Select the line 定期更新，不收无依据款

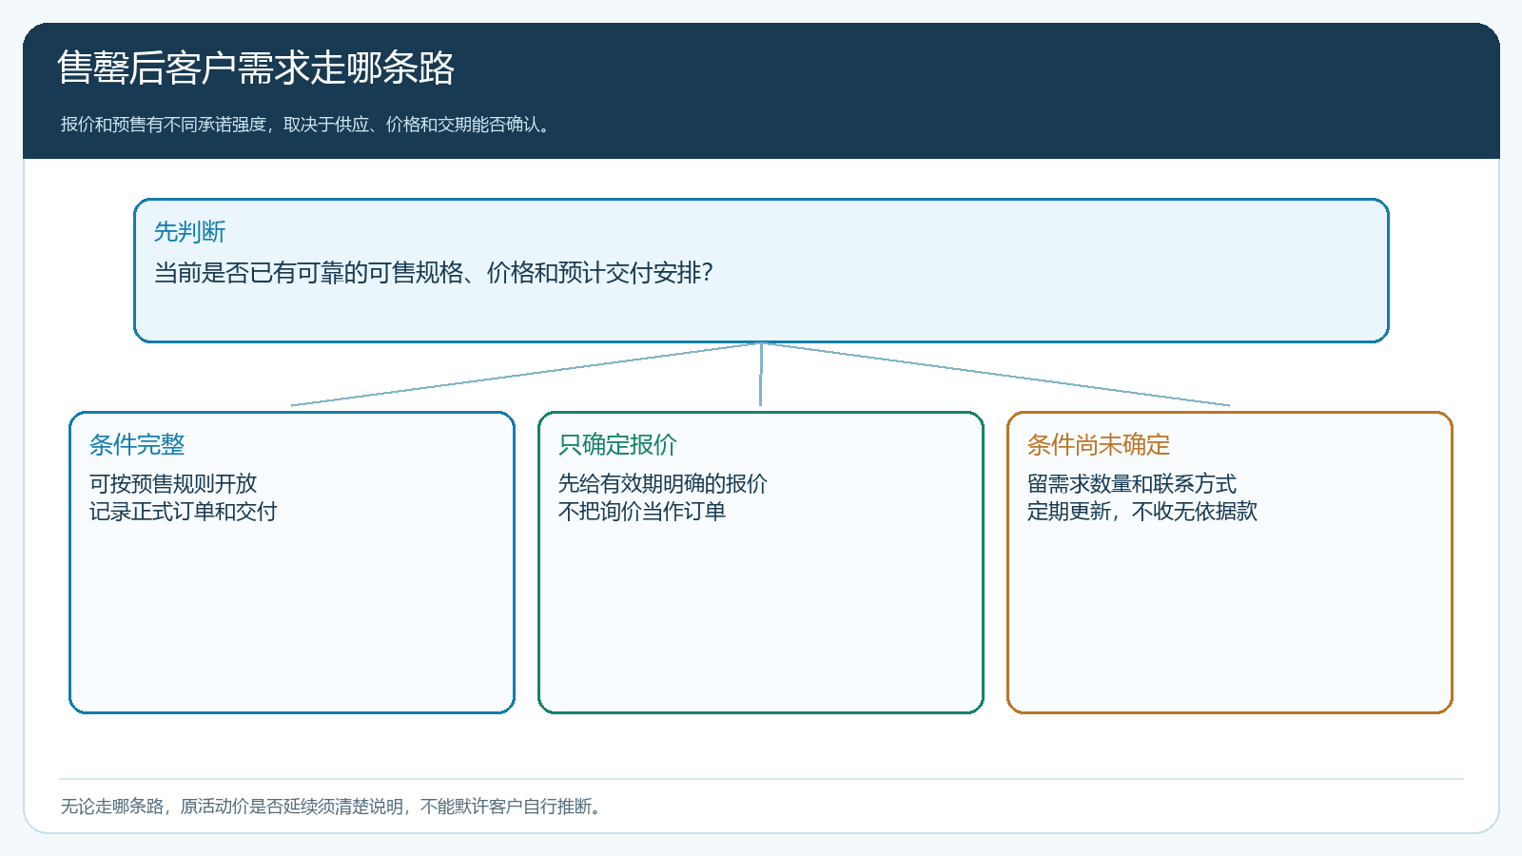(1142, 511)
